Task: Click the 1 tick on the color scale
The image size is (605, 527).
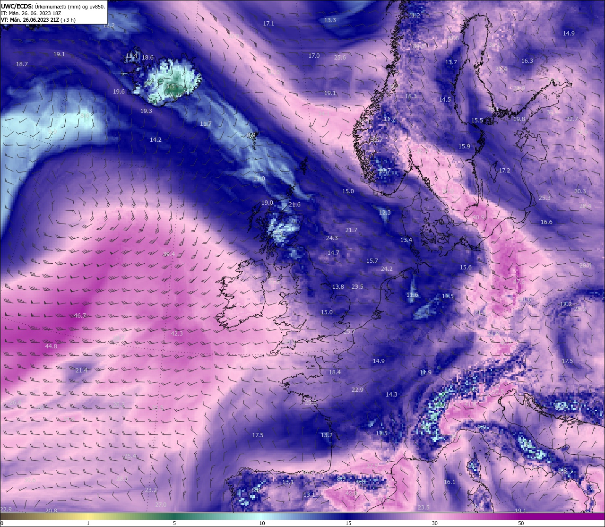Action: [88, 523]
